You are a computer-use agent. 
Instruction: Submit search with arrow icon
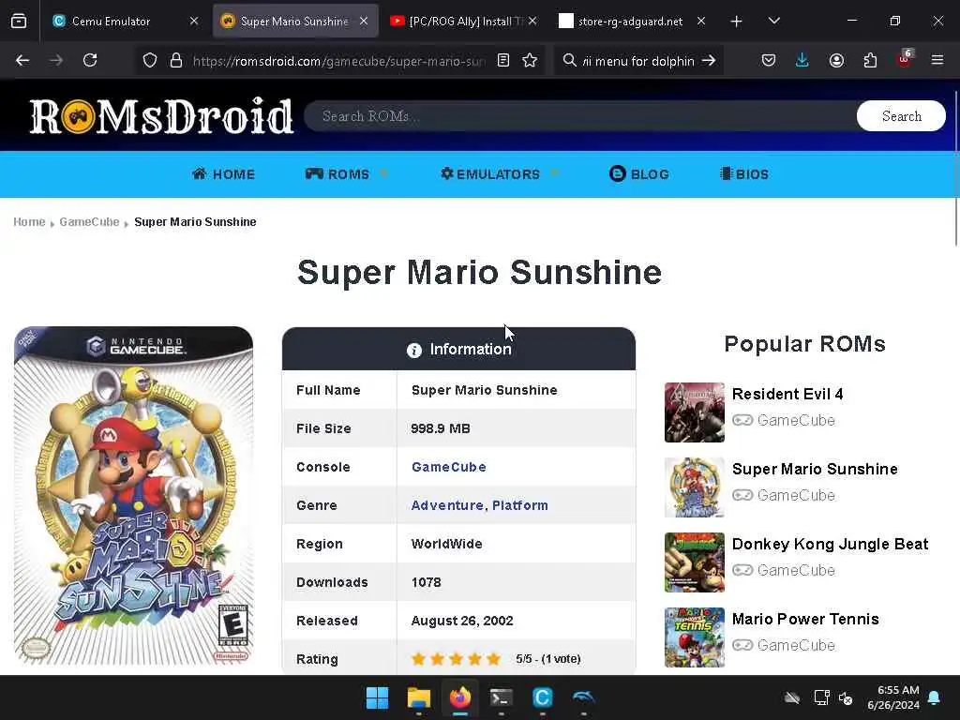tap(709, 61)
